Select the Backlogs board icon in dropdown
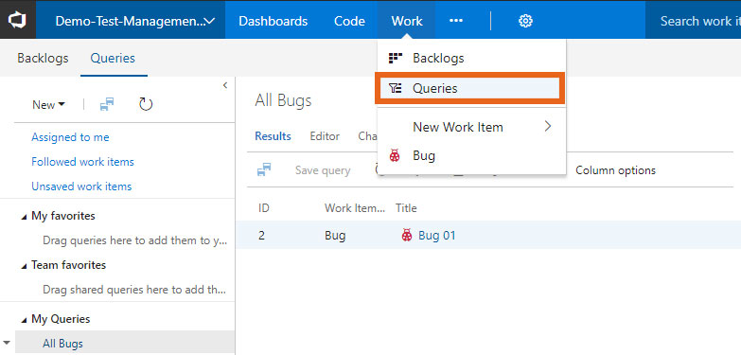Screen dimensions: 741x355 (x=395, y=58)
